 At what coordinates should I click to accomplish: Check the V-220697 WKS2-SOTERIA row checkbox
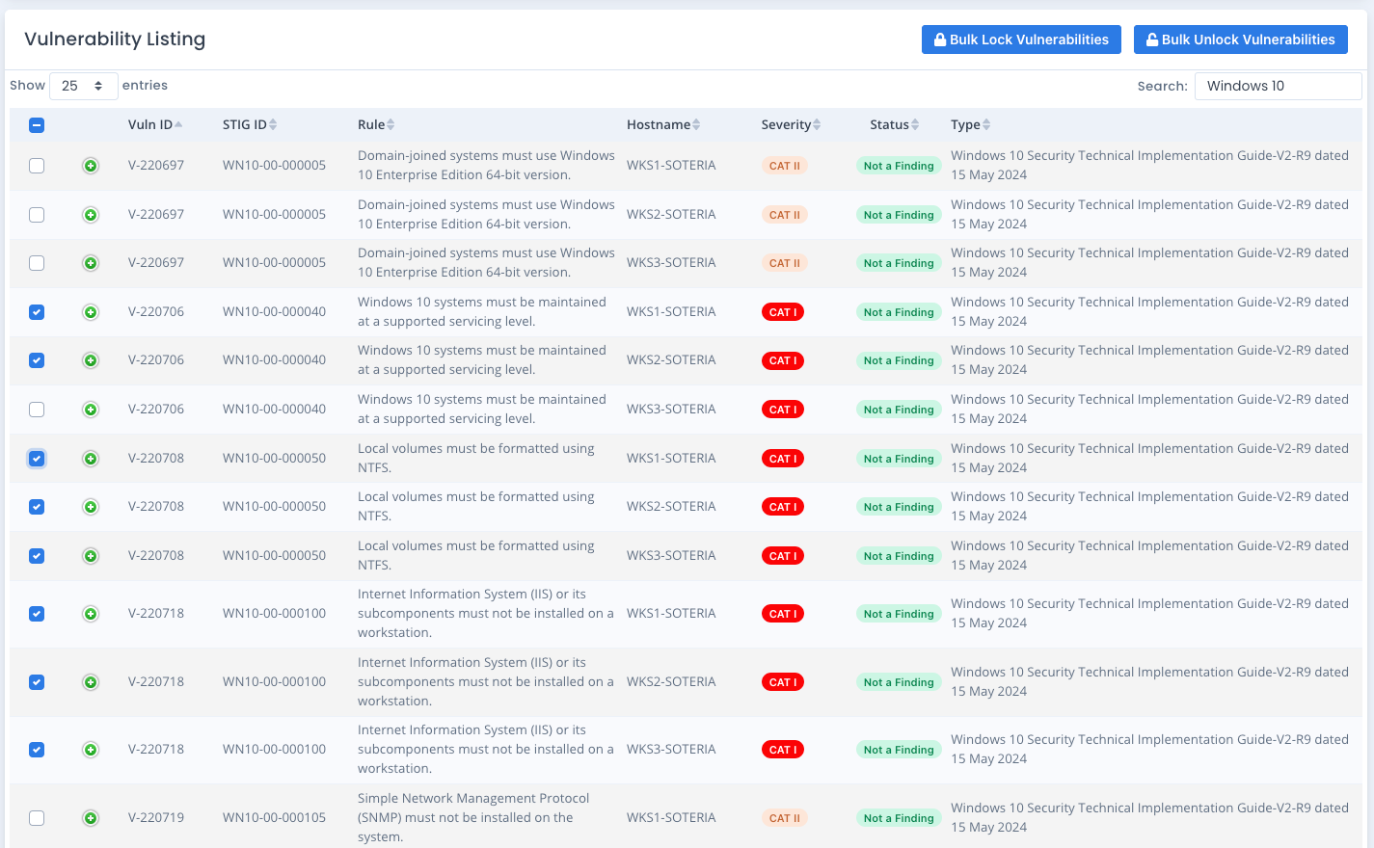pos(37,215)
